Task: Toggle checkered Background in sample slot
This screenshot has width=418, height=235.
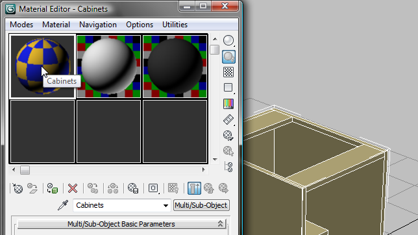Action: tap(228, 72)
